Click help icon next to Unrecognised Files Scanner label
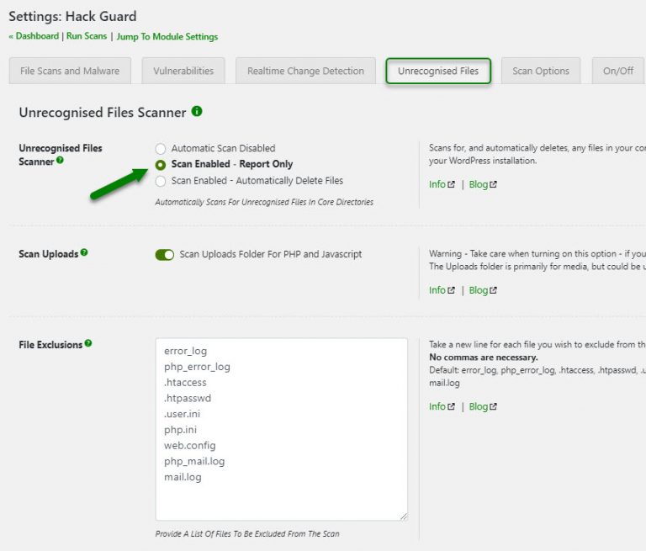The image size is (646, 551). pyautogui.click(x=60, y=161)
